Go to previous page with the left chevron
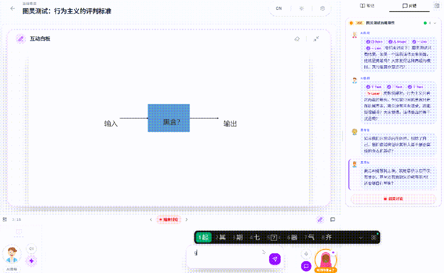The image size is (444, 273). (x=151, y=220)
